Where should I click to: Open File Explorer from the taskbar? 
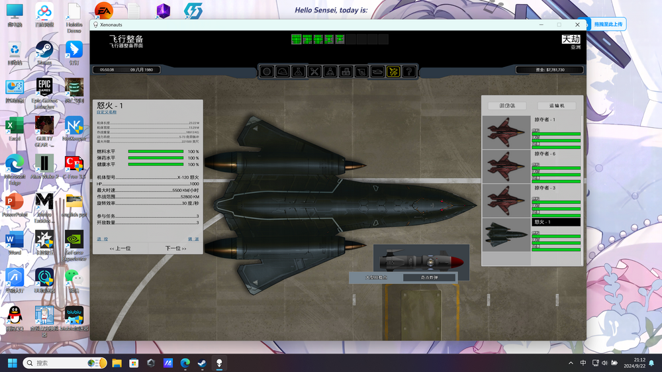117,363
